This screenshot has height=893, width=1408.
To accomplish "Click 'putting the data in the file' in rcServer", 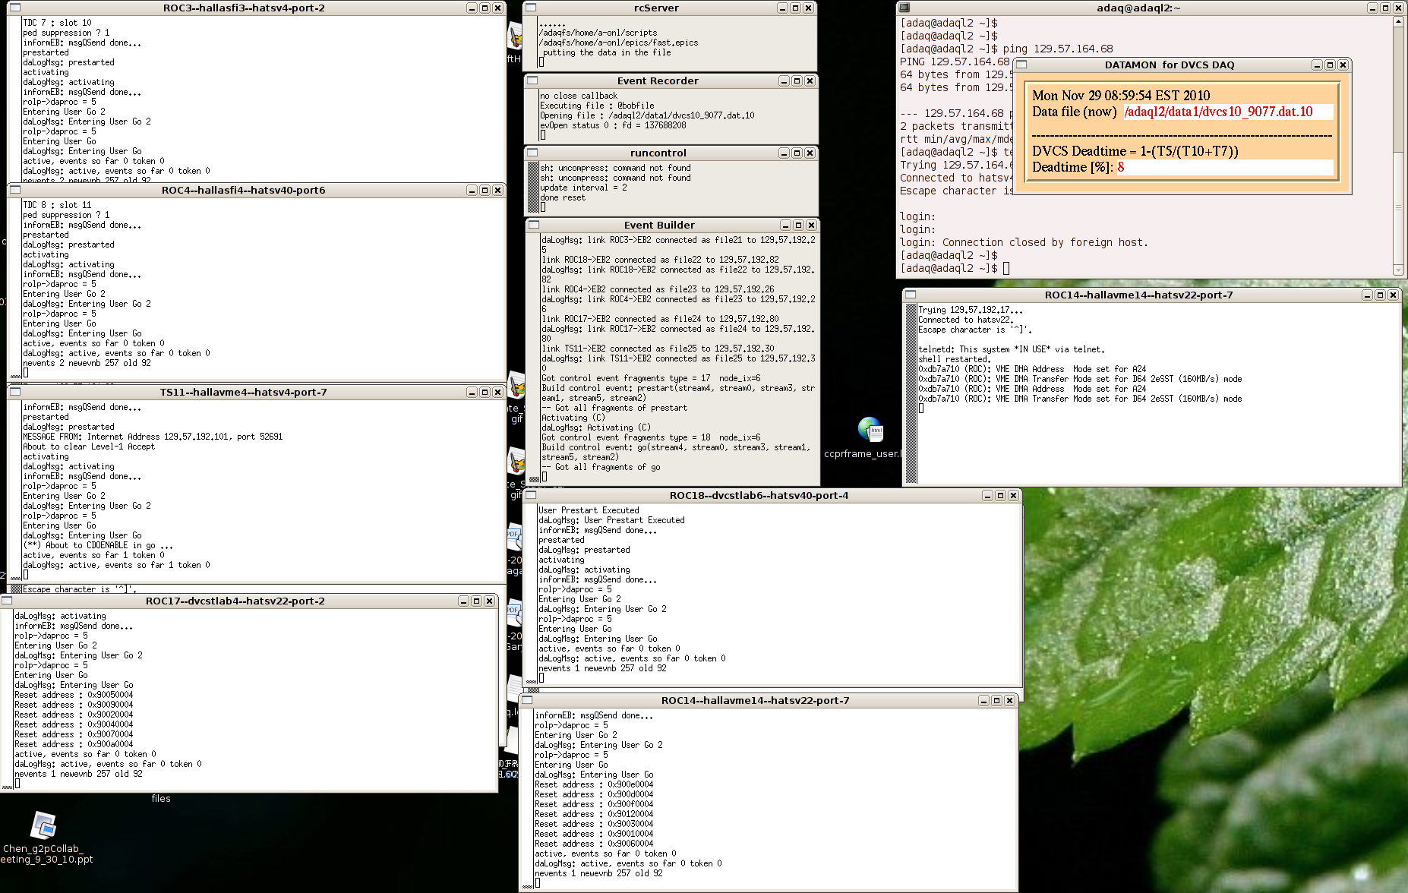I will [x=605, y=52].
